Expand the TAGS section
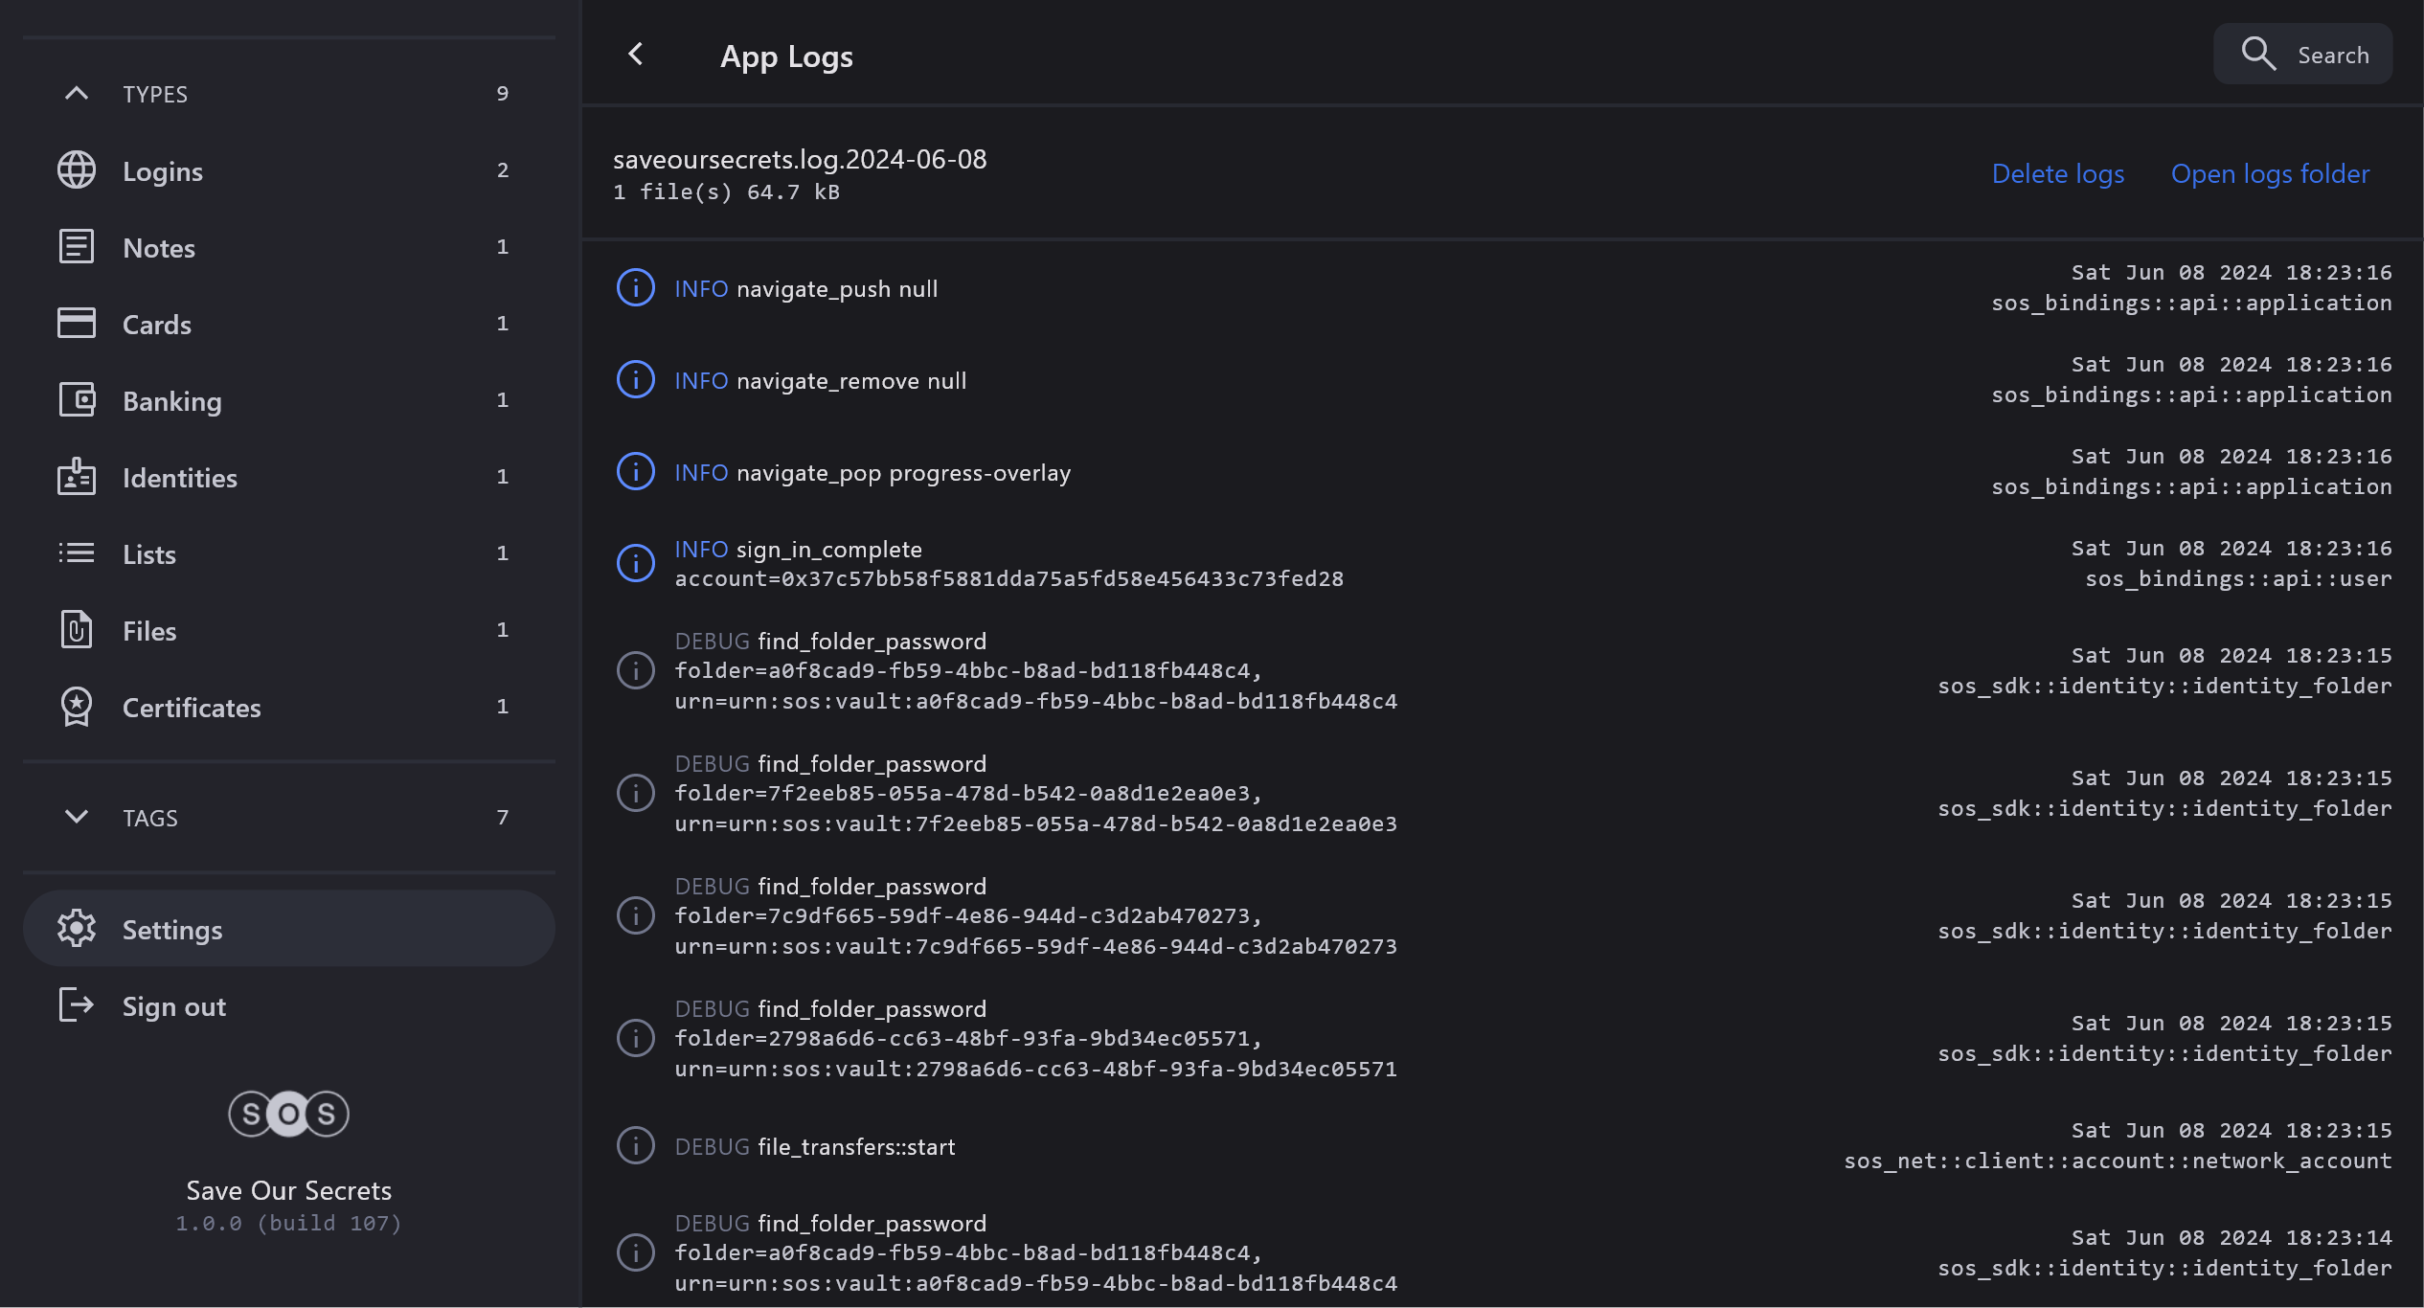2424x1308 pixels. point(77,817)
